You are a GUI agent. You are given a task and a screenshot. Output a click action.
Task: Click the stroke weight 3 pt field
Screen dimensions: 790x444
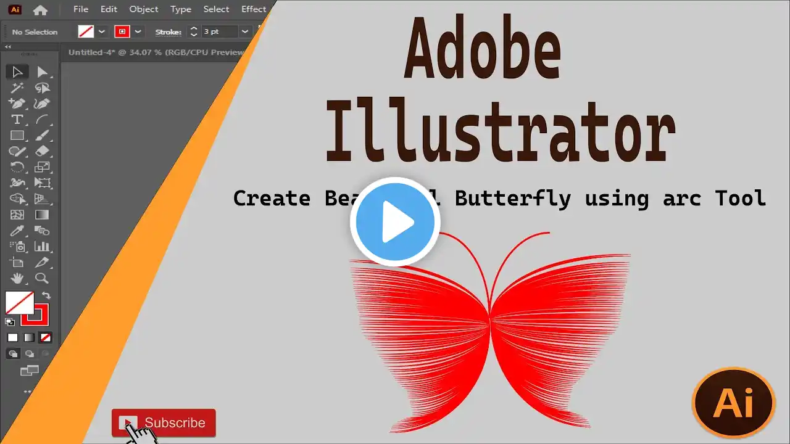click(220, 31)
